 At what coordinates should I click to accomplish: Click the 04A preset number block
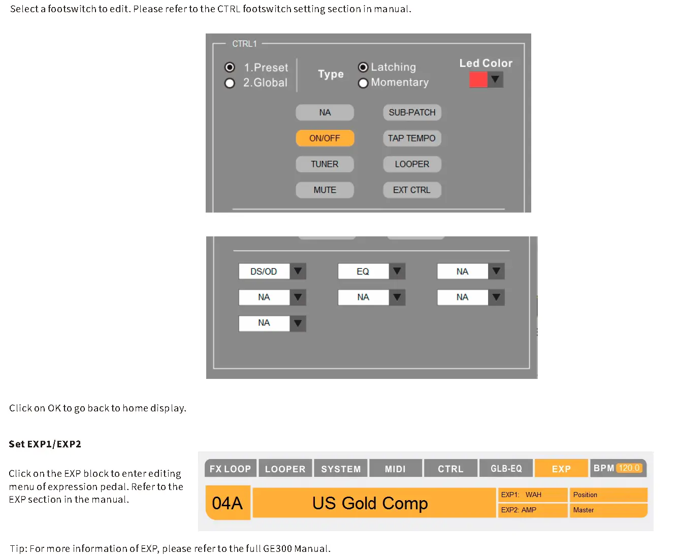click(228, 503)
